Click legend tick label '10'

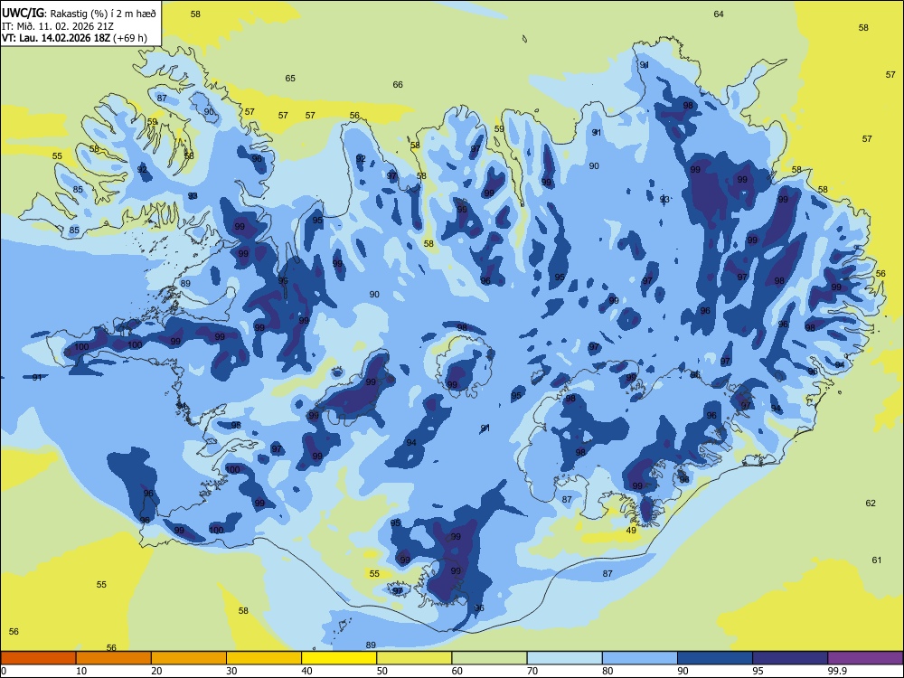coord(81,671)
